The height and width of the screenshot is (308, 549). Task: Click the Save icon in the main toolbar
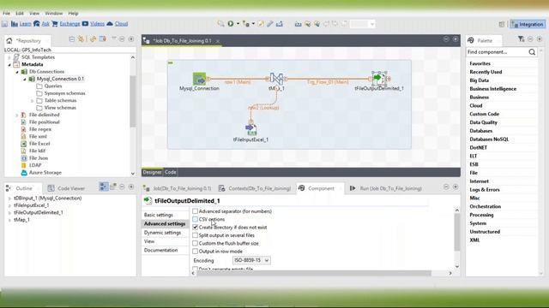click(x=4, y=24)
